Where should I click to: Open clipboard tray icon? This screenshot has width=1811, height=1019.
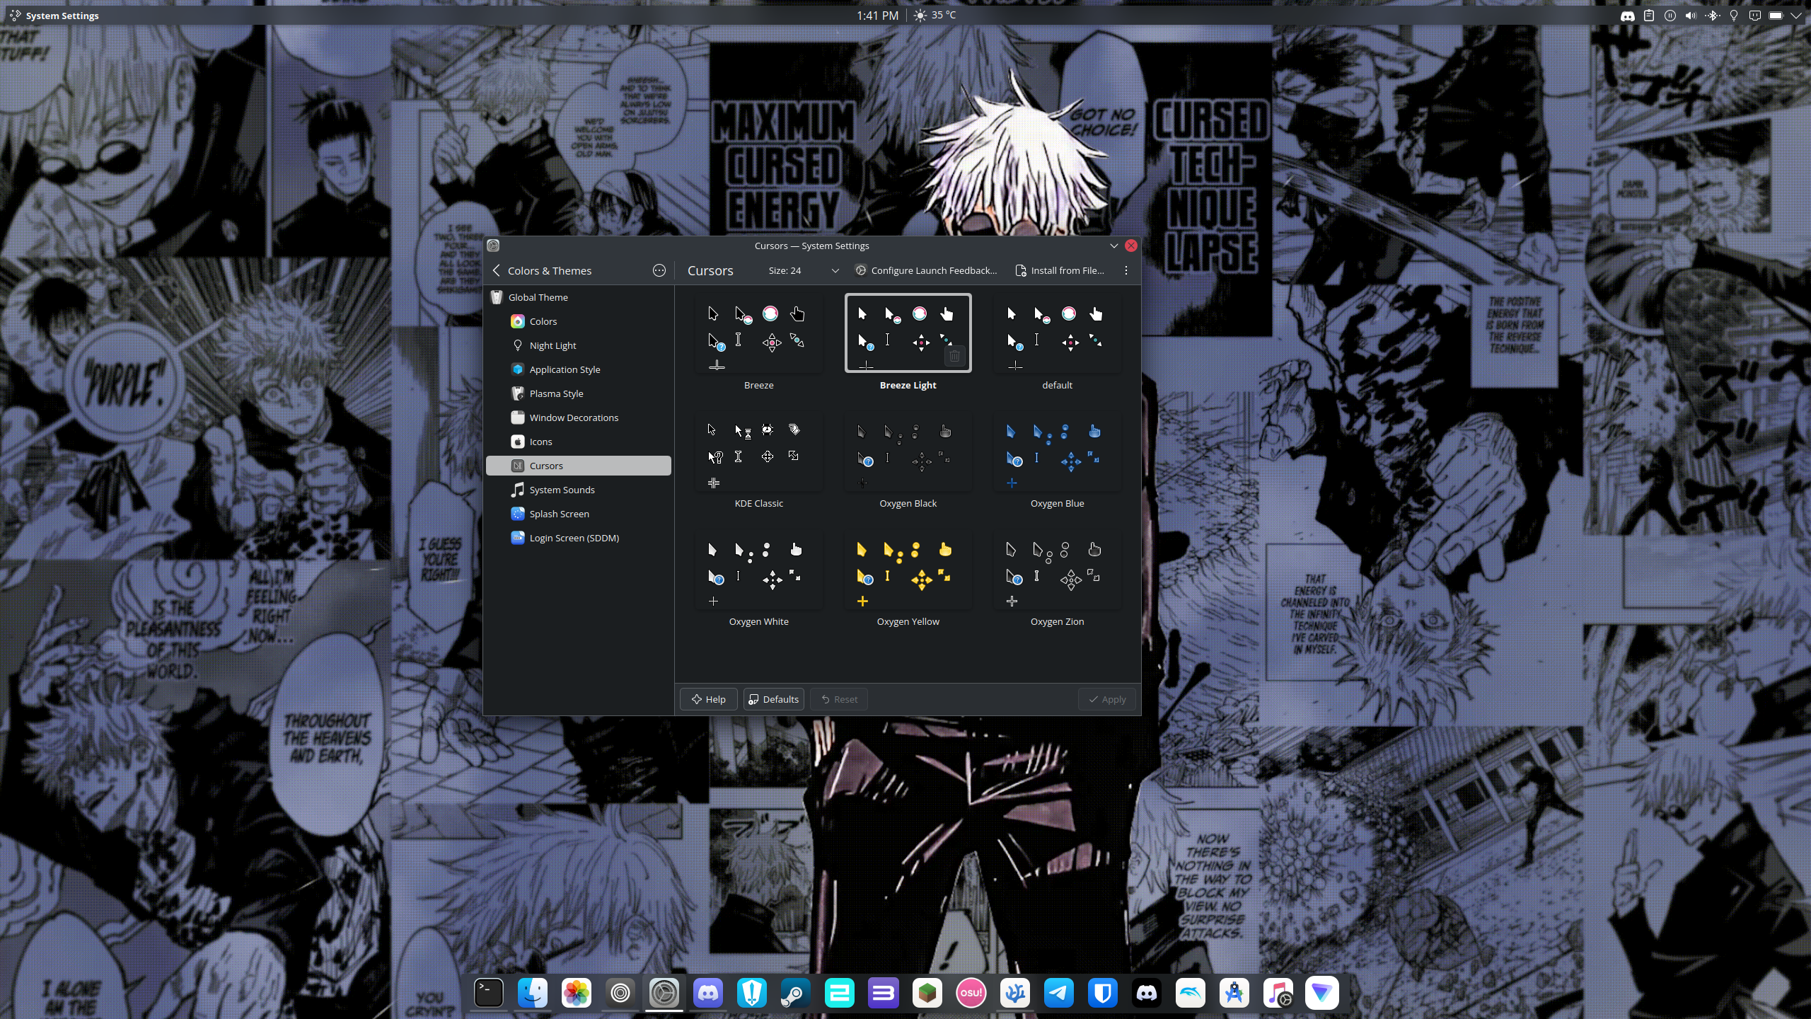point(1649,16)
